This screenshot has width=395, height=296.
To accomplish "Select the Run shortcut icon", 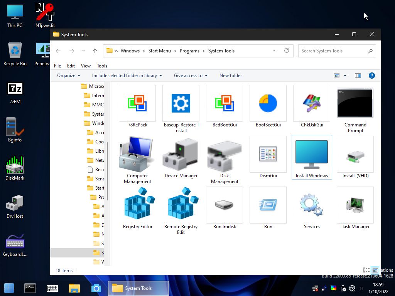I will click(x=268, y=208).
